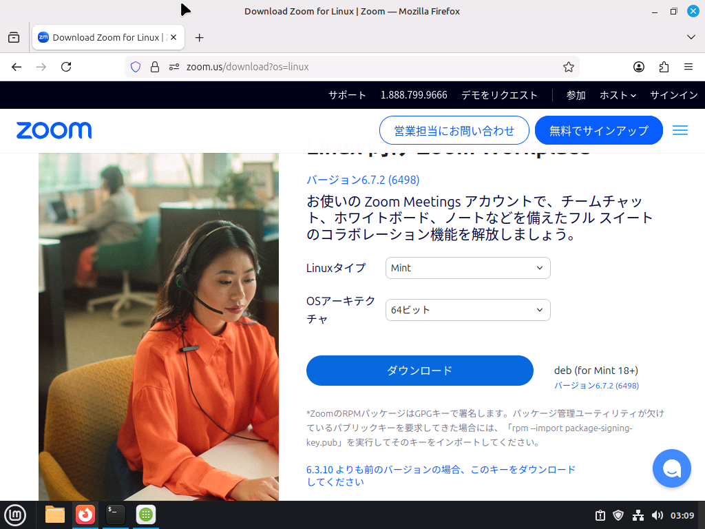Click inside the address bar

click(x=344, y=67)
